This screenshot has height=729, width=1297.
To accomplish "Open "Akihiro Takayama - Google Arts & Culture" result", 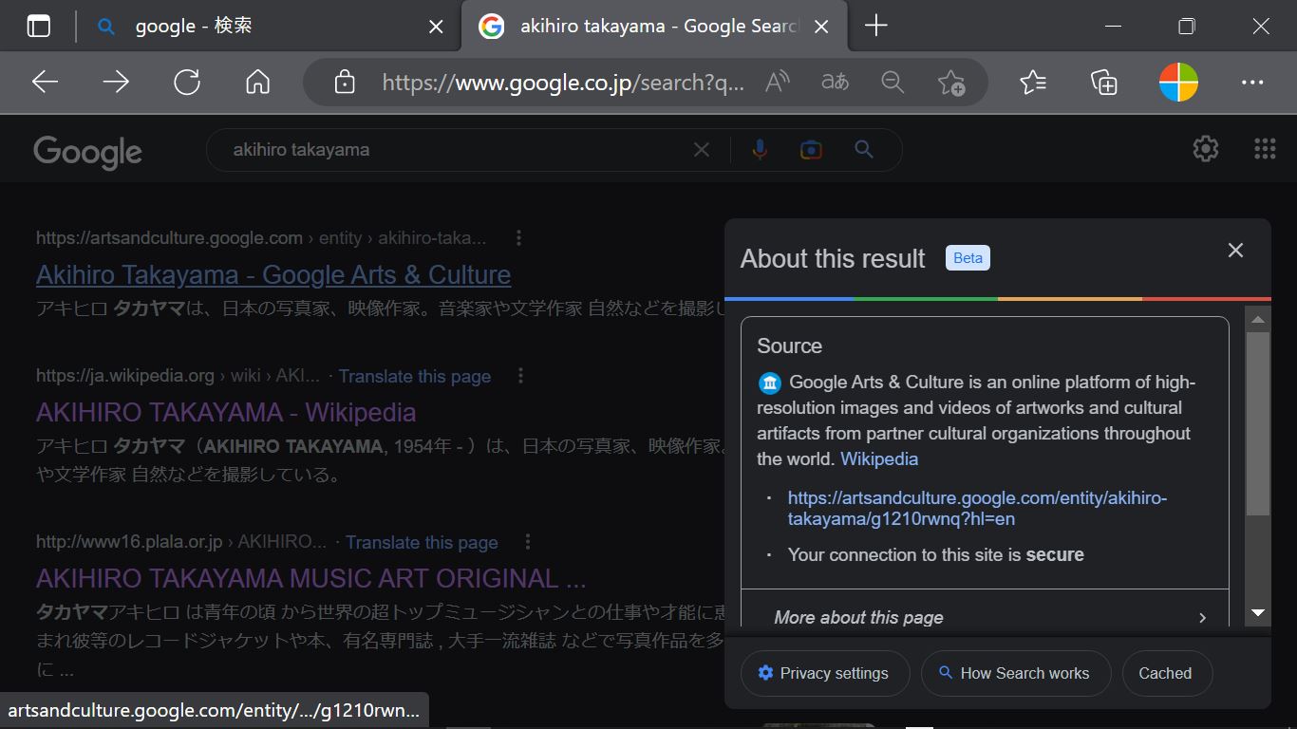I will tap(273, 275).
